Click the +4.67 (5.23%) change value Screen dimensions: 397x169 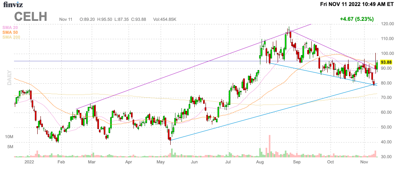[357, 19]
